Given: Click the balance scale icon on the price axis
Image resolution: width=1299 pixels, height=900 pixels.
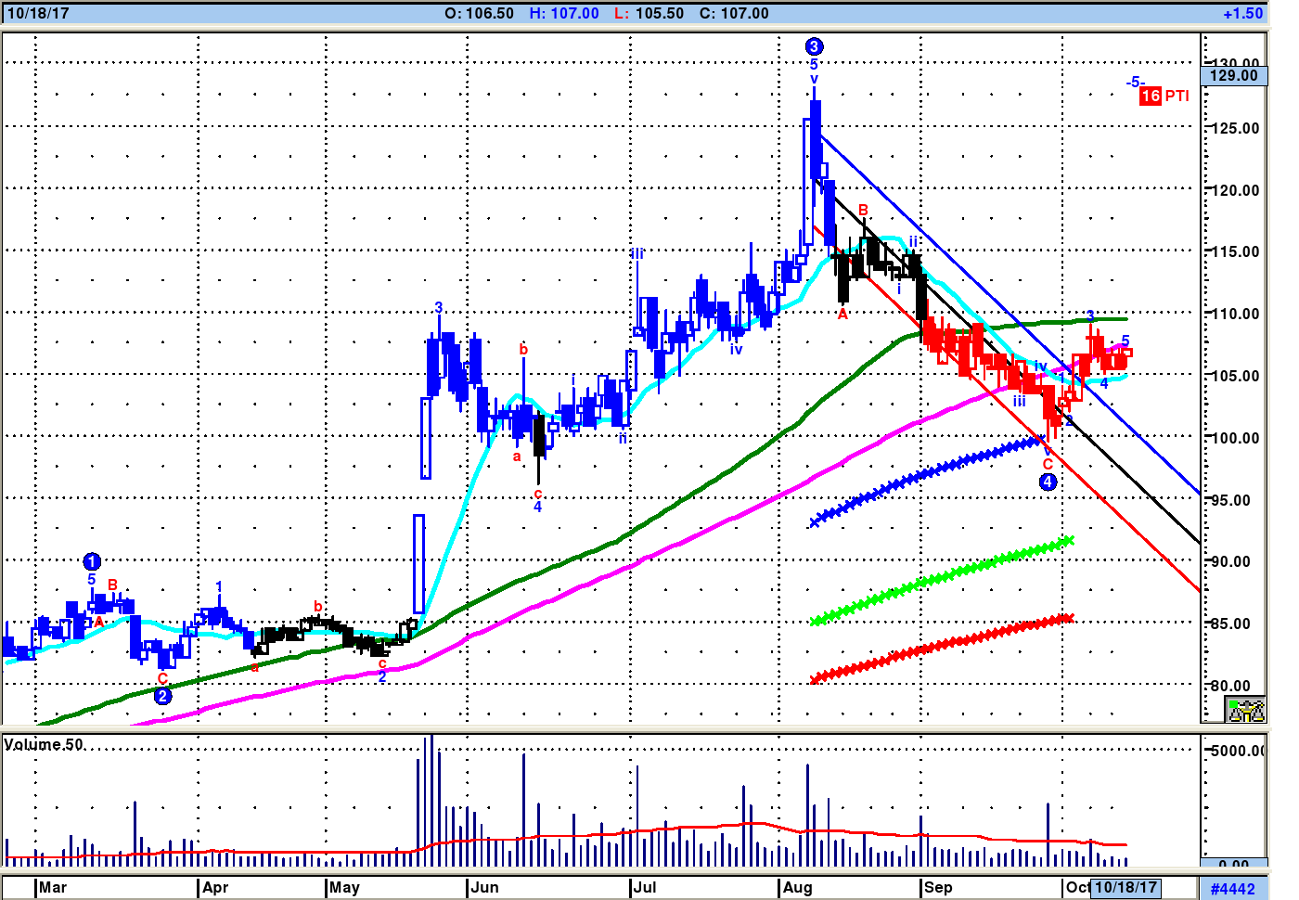Looking at the screenshot, I should pyautogui.click(x=1245, y=711).
